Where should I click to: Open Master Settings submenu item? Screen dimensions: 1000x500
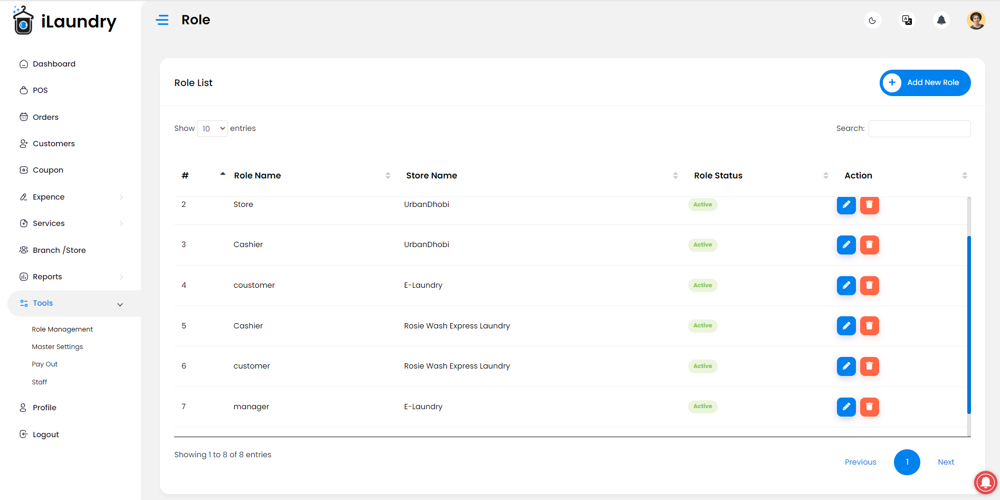58,347
